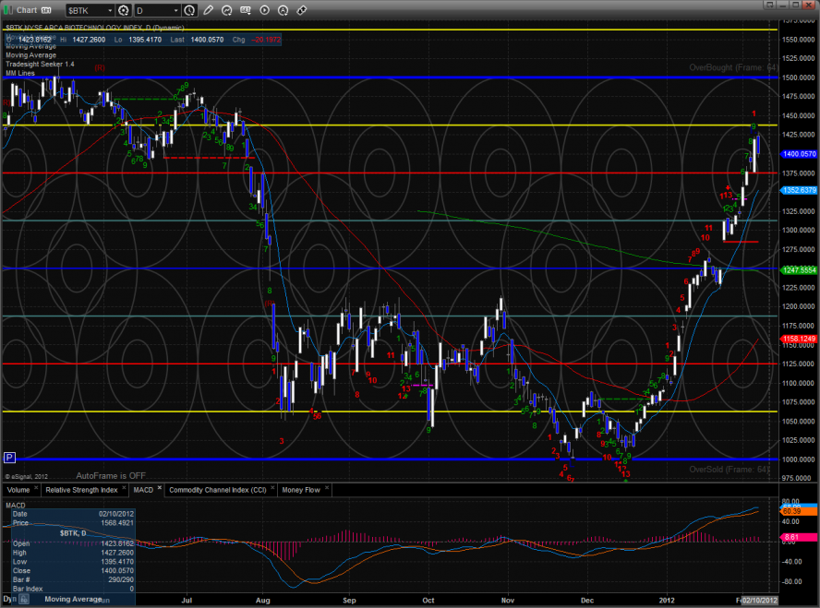Switch to the Volume tab
The image size is (820, 608).
point(18,490)
